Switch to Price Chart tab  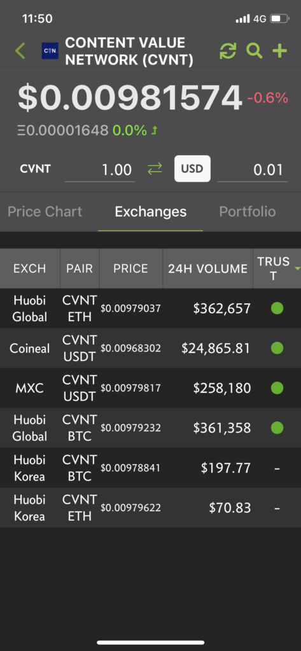(45, 212)
